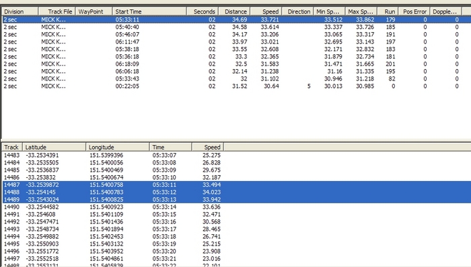Click longitude 151.5401109

click(106, 214)
